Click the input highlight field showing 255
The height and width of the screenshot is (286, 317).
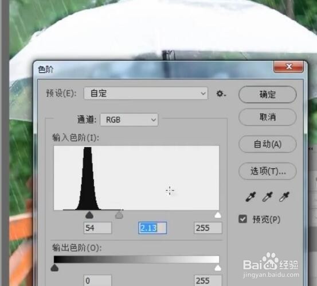(x=208, y=228)
